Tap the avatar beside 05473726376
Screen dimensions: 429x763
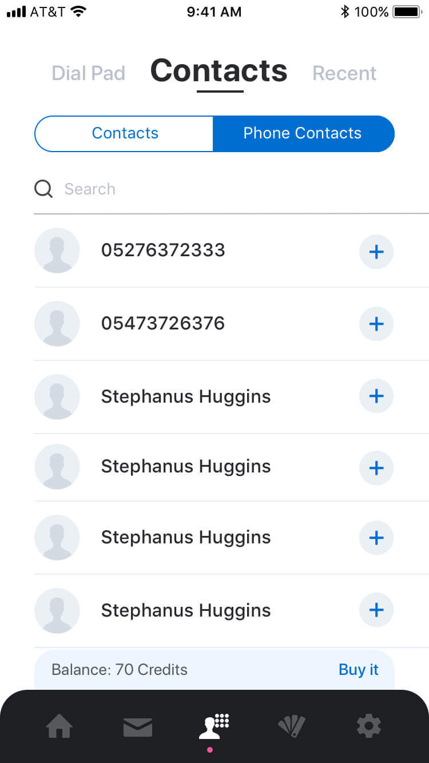57,324
